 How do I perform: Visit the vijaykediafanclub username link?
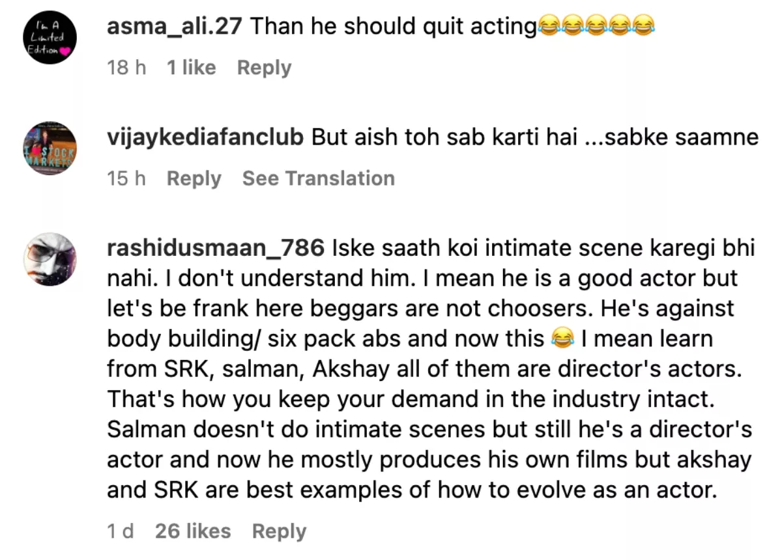click(x=205, y=137)
